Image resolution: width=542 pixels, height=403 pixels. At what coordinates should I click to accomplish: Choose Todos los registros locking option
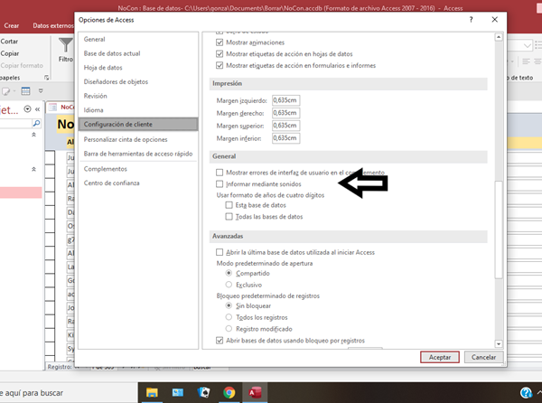(x=229, y=317)
